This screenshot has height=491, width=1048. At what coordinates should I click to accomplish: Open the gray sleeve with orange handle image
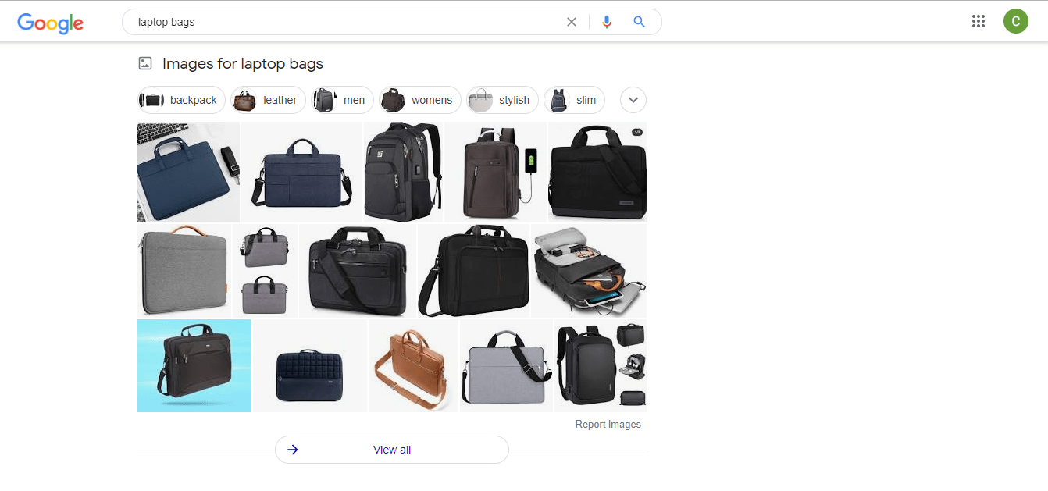(184, 271)
